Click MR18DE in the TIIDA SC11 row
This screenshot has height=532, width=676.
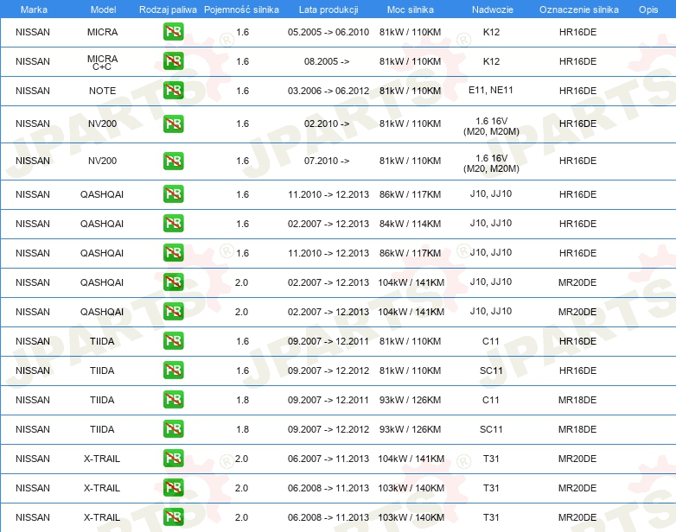click(x=577, y=429)
